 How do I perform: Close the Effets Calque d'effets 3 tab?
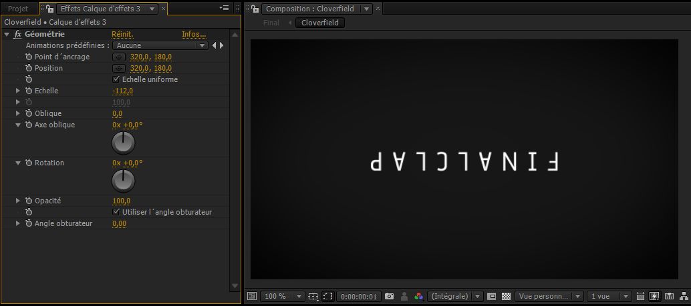click(x=163, y=9)
